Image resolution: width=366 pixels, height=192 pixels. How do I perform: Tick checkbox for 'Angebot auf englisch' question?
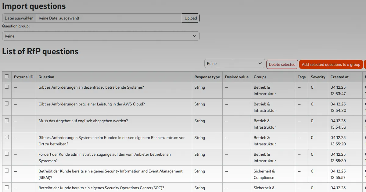[7, 120]
